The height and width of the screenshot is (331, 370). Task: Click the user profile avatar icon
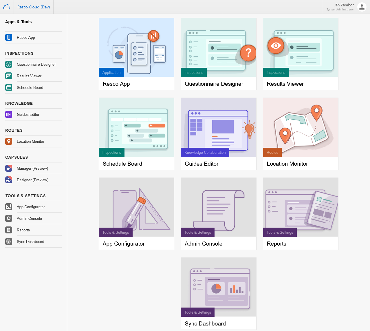362,7
